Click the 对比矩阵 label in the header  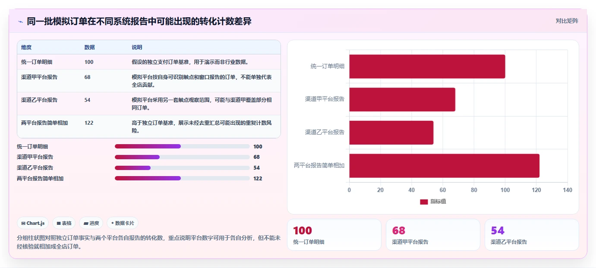[567, 21]
